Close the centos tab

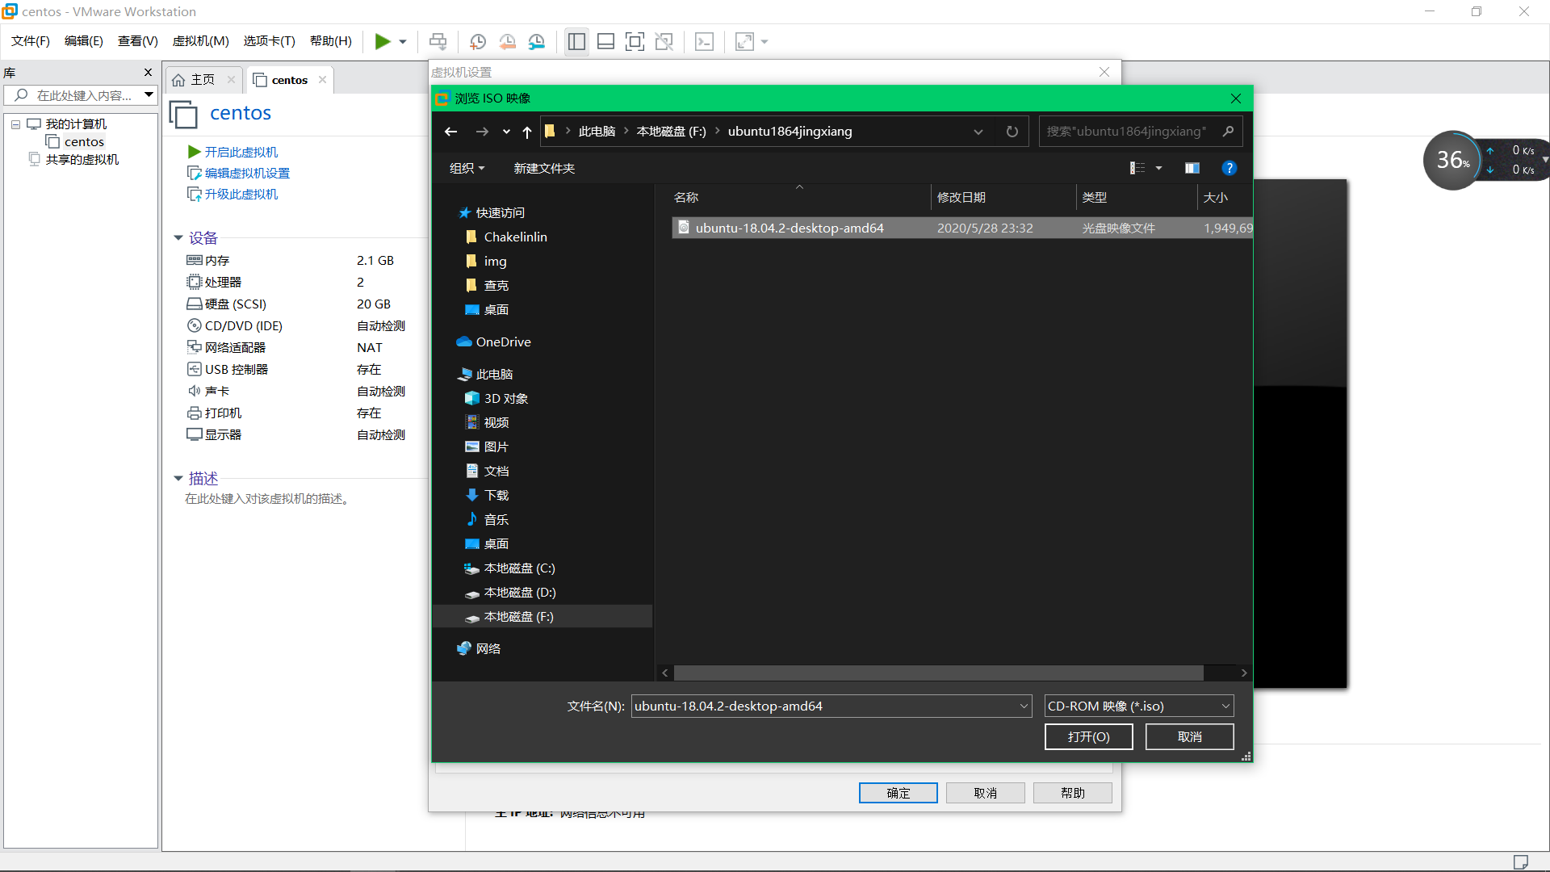322,79
